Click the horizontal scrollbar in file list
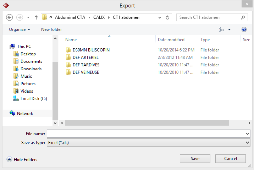Viewport: 254px width, 170px height. tap(147, 123)
